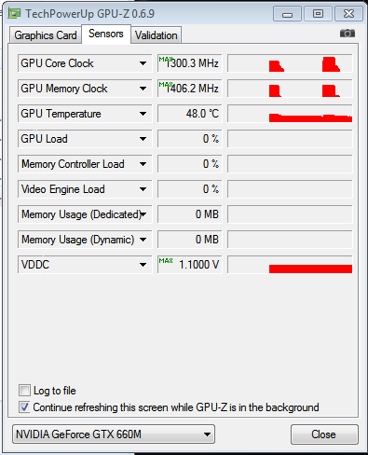Minimize the GPU-Z window
This screenshot has width=368, height=455.
287,14
